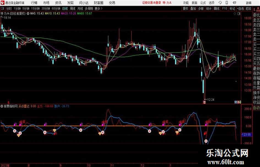
Task: Click the 统计 statistics button
Action: pyautogui.click(x=209, y=9)
